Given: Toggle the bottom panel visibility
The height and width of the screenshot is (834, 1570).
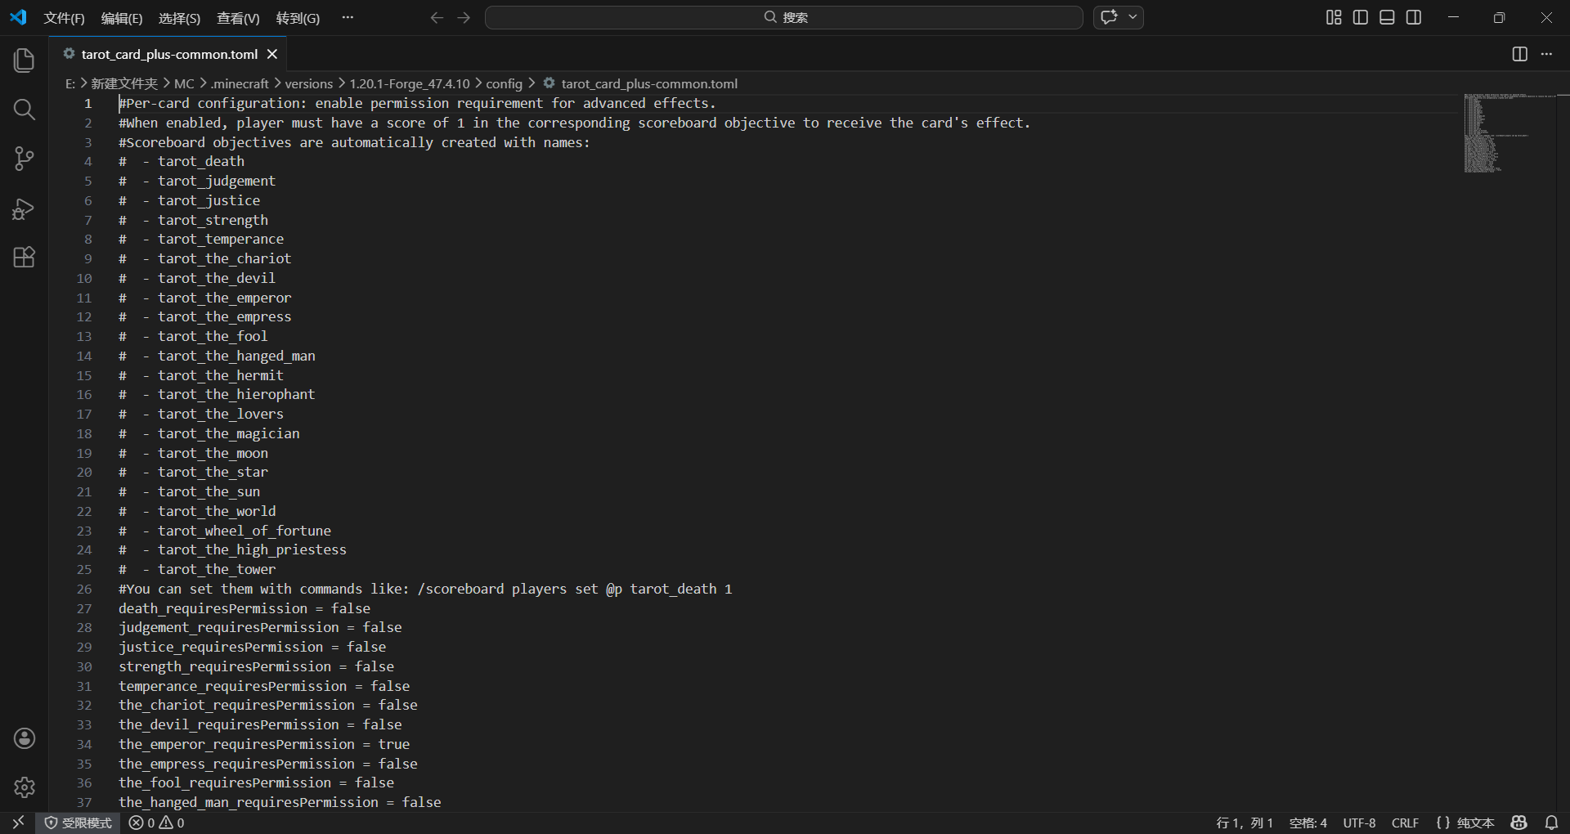Looking at the screenshot, I should (1387, 17).
